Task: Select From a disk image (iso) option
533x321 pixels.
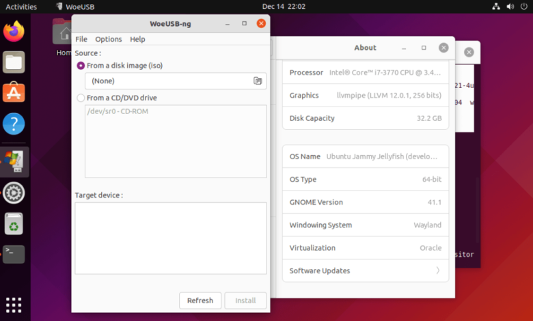Action: 120,66
